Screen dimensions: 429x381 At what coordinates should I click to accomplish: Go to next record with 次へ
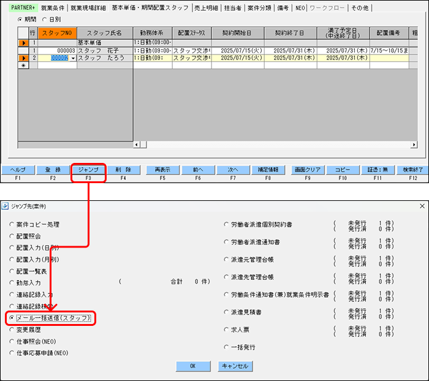coord(233,170)
